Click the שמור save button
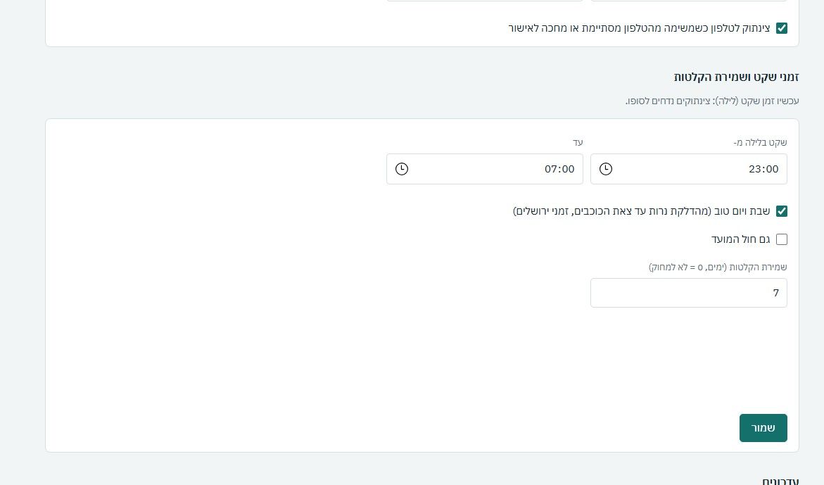 pos(763,428)
